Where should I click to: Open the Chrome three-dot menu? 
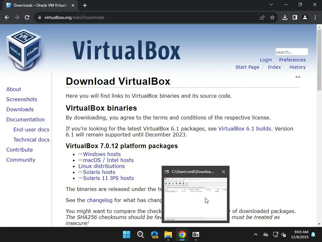(315, 18)
